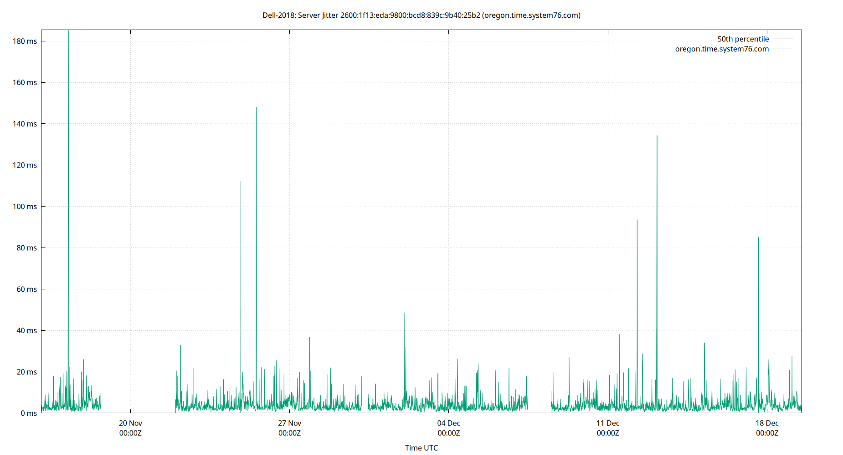The height and width of the screenshot is (455, 843).
Task: Select the chart title mentioning Dell-2018 Server Jitter
Action: click(421, 15)
